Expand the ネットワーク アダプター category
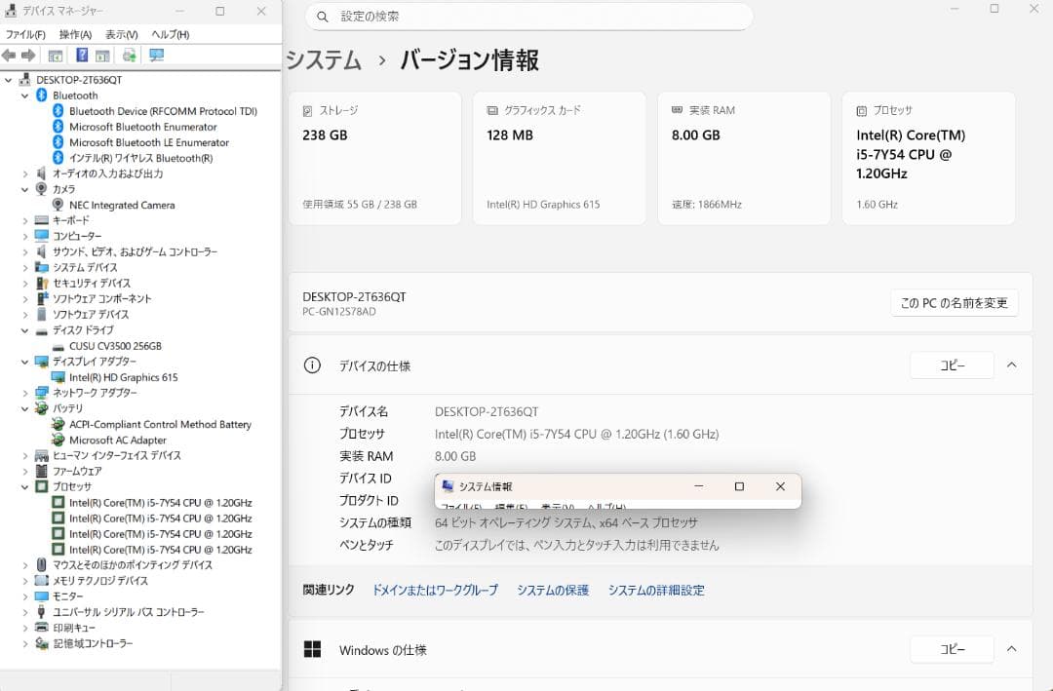The width and height of the screenshot is (1053, 691). [x=23, y=393]
